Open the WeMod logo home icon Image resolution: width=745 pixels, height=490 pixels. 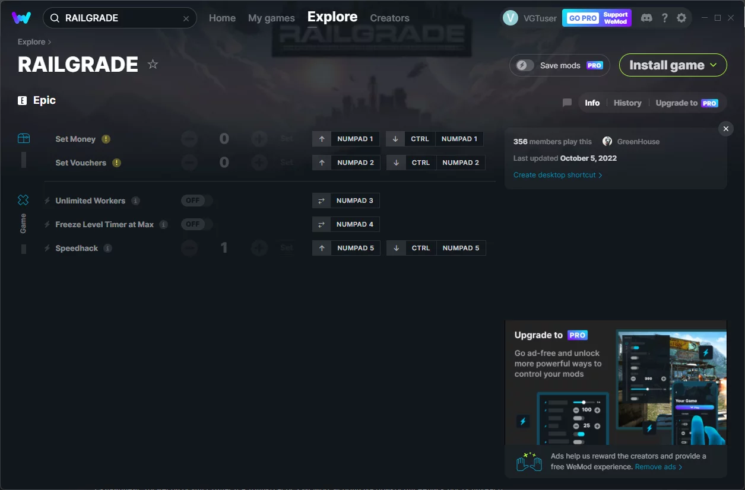pos(21,18)
